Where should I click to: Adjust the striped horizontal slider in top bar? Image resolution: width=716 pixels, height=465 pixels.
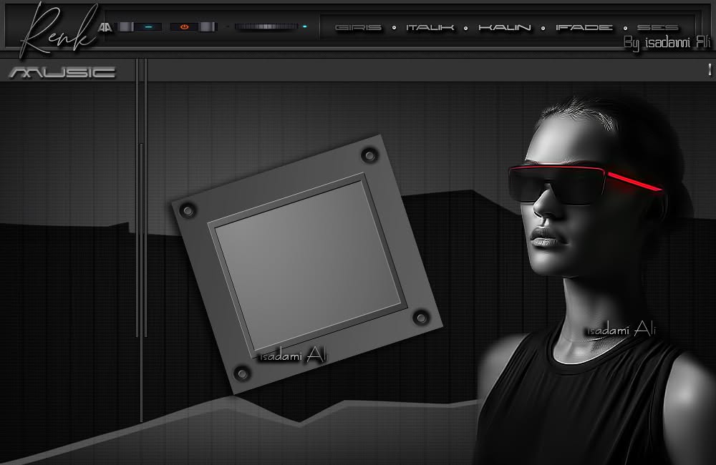(x=266, y=27)
